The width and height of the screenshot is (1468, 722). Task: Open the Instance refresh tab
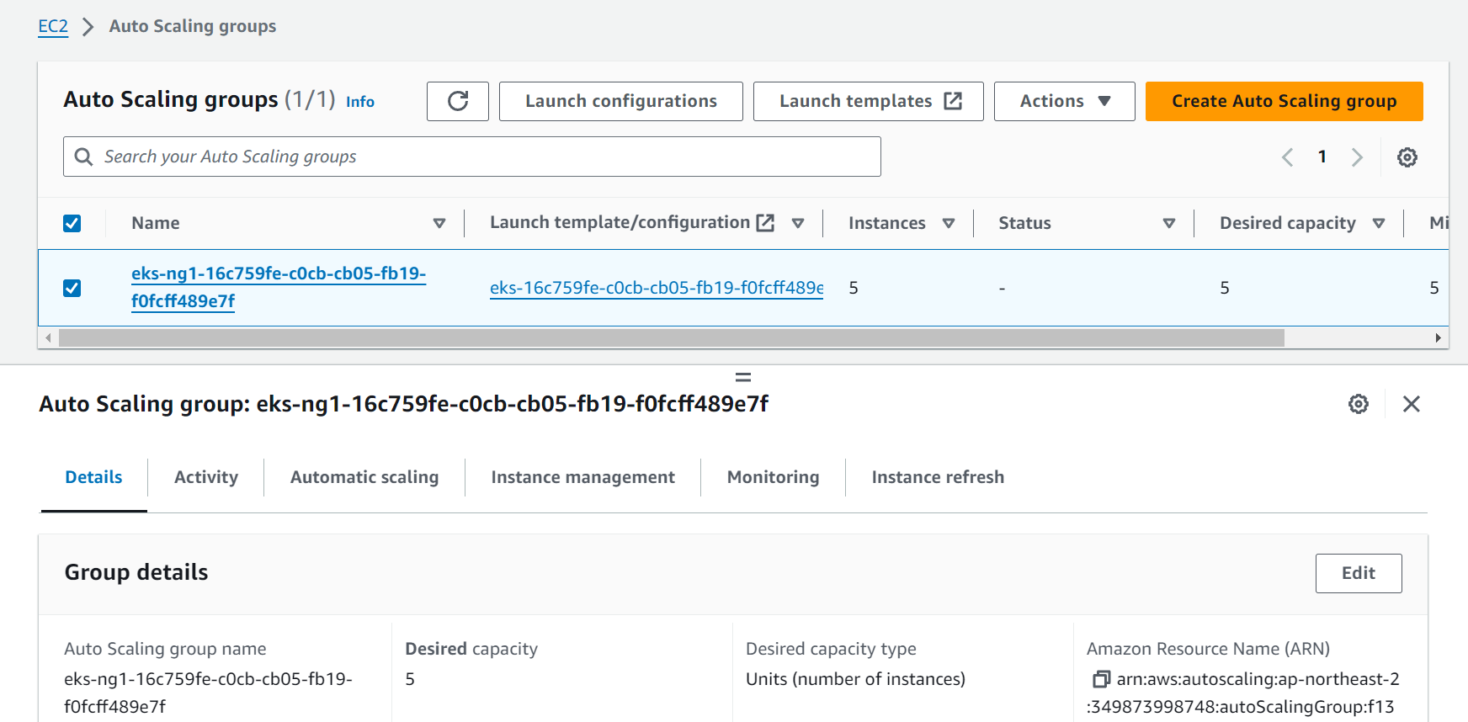(938, 477)
